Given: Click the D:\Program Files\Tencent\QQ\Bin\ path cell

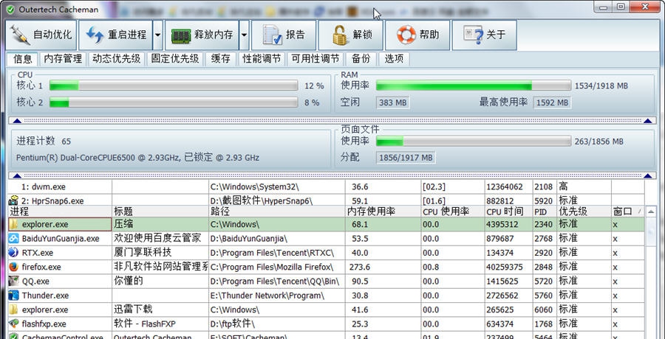Looking at the screenshot, I should [x=277, y=281].
